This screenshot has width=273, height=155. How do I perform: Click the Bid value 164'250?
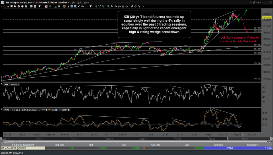tap(103, 148)
